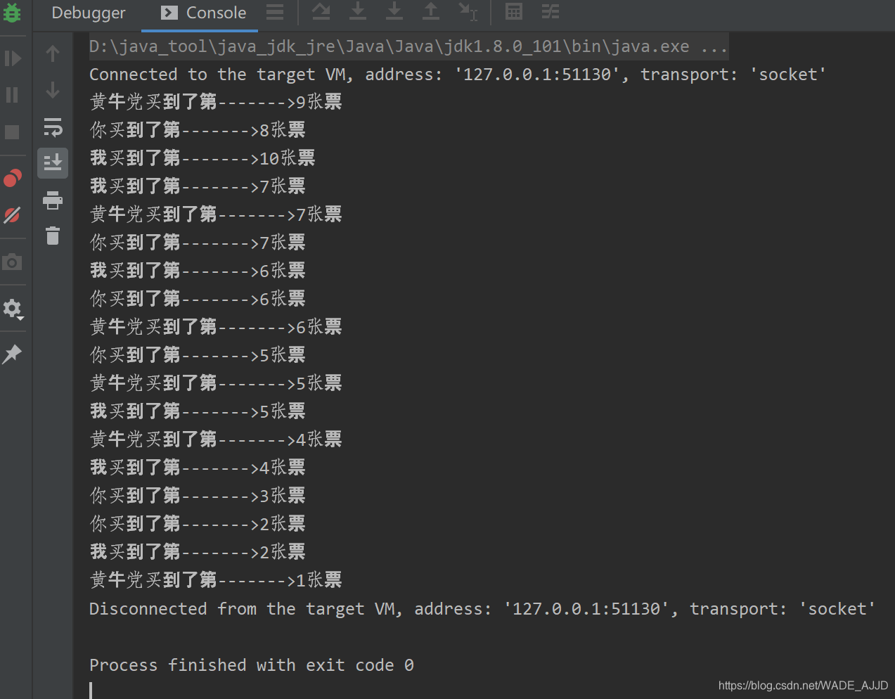Image resolution: width=895 pixels, height=699 pixels.
Task: Place caret at console input cursor line
Action: 91,690
